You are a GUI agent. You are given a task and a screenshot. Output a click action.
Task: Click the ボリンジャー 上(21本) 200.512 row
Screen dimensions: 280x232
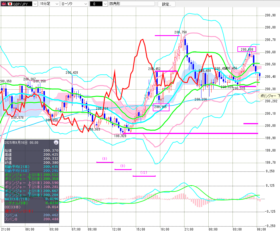31,175
